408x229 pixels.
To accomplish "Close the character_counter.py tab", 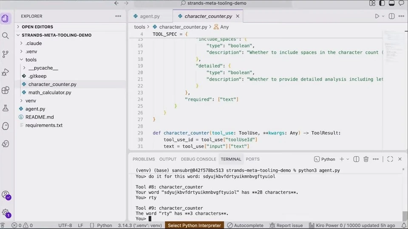I will [238, 16].
